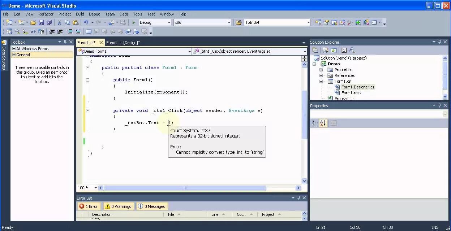Click the Copy toolbar icon
Image resolution: width=451 pixels, height=231 pixels.
[x=67, y=22]
